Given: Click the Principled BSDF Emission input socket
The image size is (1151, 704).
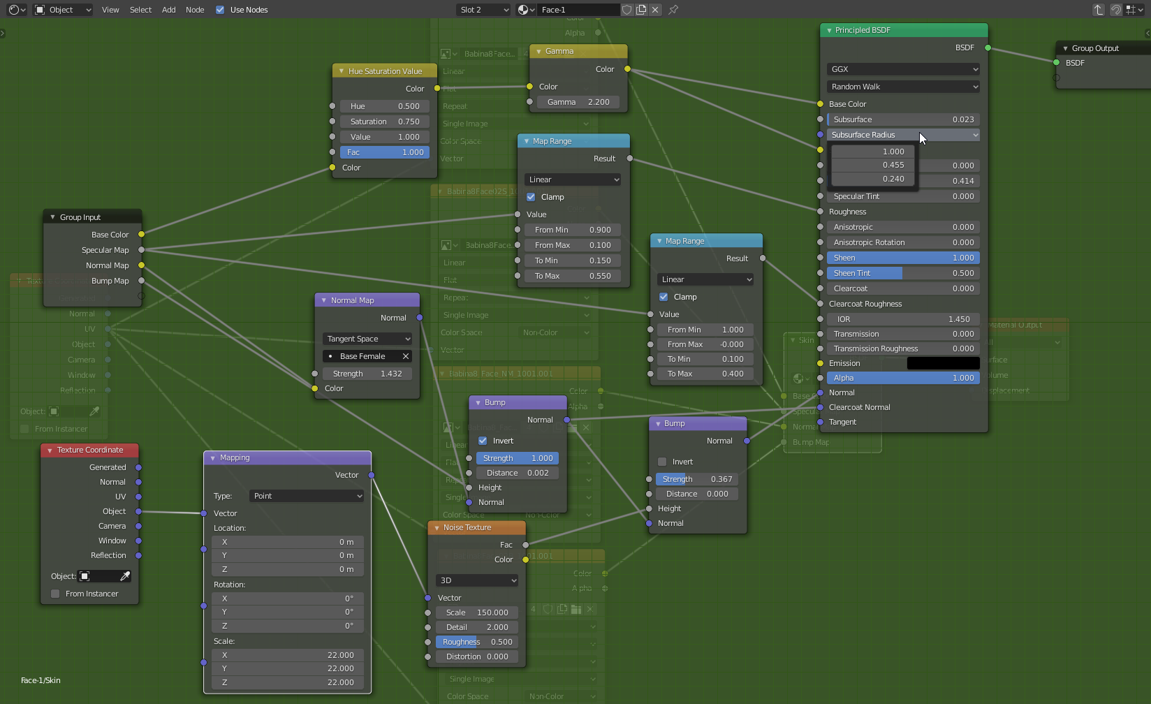Looking at the screenshot, I should pyautogui.click(x=820, y=363).
